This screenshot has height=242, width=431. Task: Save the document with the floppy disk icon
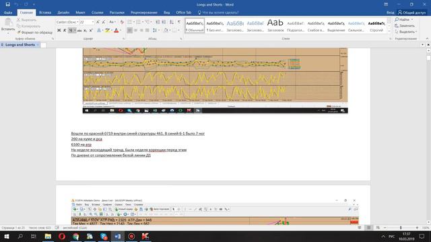tap(7, 5)
